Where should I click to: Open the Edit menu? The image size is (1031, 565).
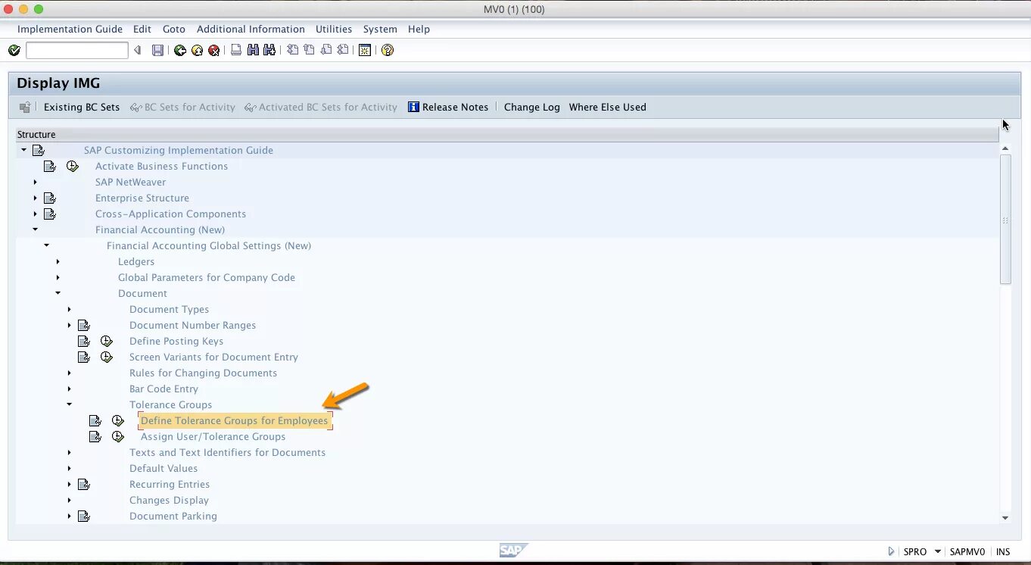[x=142, y=30]
